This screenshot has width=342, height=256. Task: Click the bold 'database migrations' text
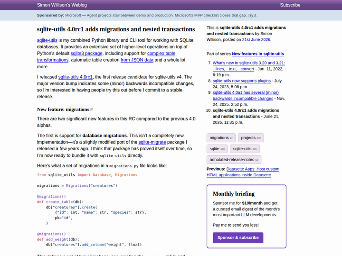[104, 136]
